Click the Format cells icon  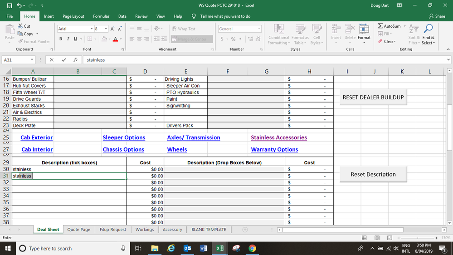coord(364,29)
